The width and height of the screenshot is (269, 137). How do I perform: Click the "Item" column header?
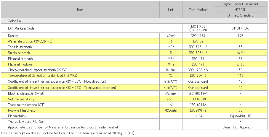(80, 10)
